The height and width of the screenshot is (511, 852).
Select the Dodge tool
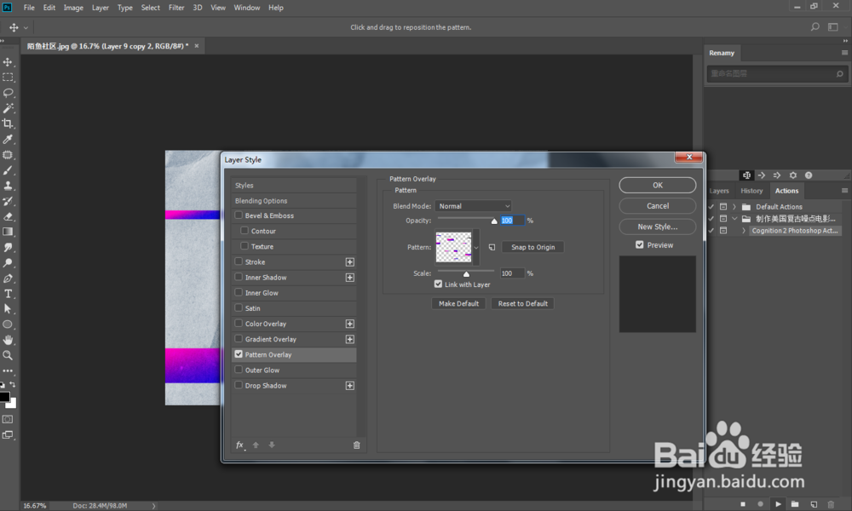tap(8, 263)
